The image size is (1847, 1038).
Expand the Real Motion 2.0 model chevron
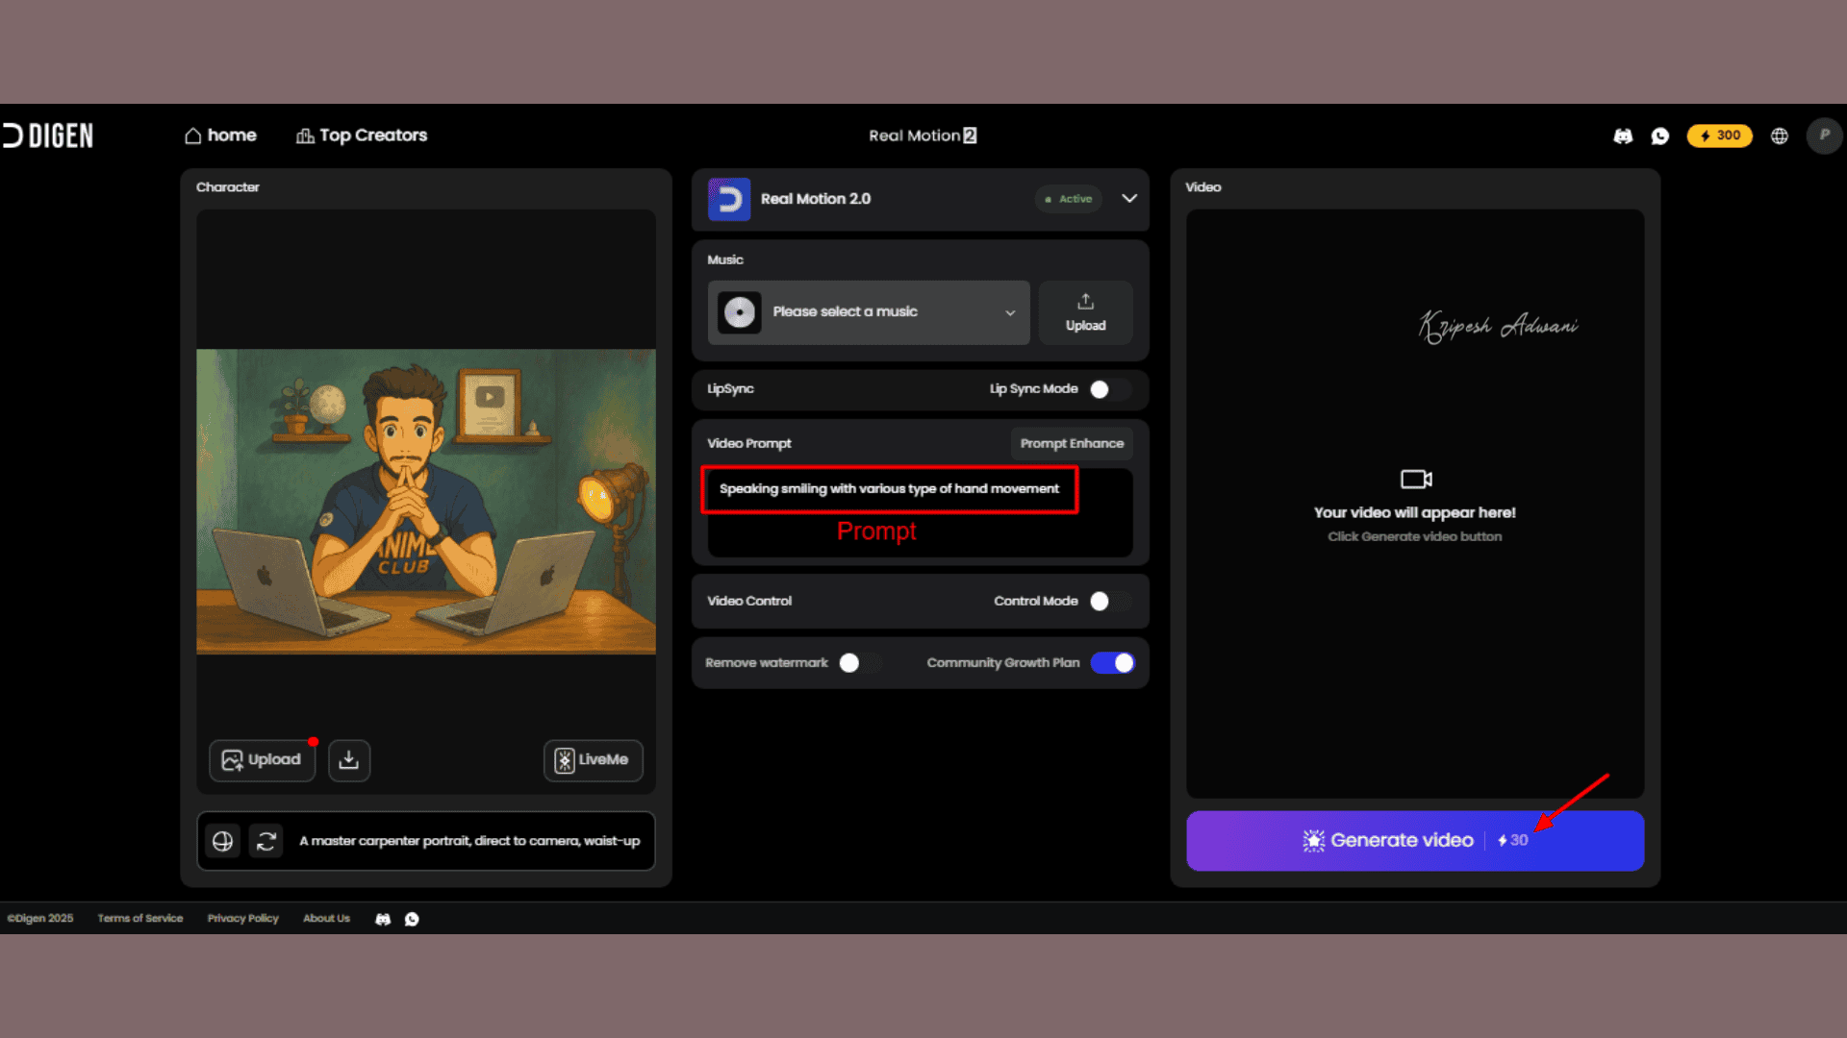[x=1129, y=199]
